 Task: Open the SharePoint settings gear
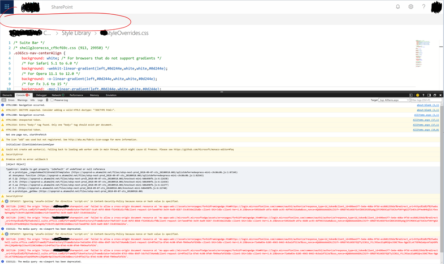[x=411, y=7]
